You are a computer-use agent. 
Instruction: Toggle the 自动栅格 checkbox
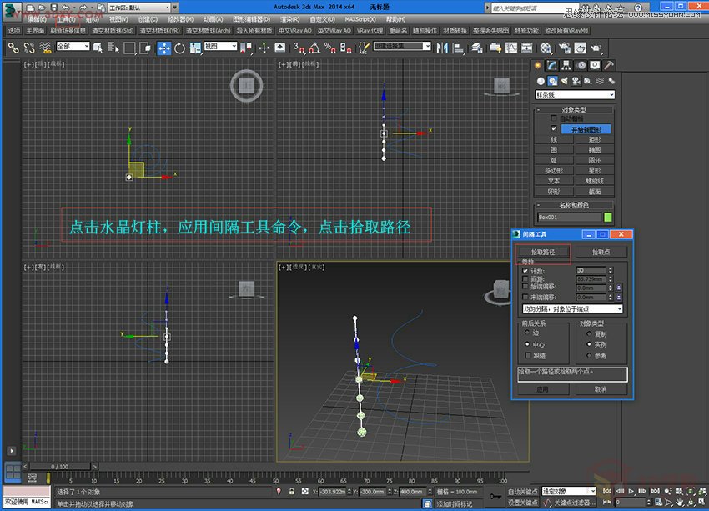coord(554,118)
